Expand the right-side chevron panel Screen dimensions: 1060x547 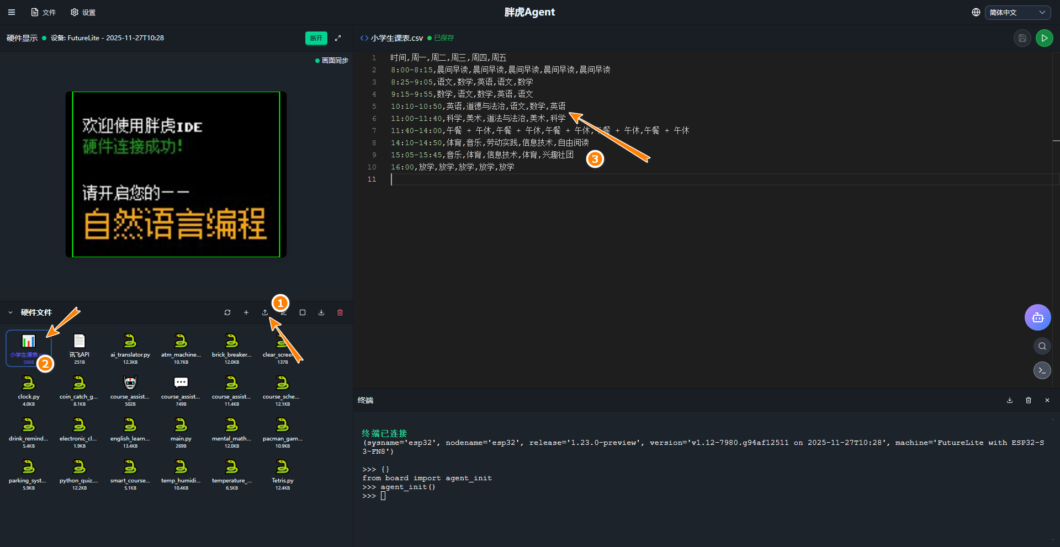[x=1042, y=370]
